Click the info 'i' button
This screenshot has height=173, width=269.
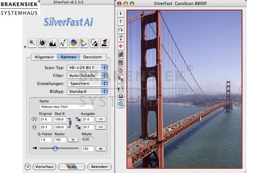pyautogui.click(x=121, y=13)
